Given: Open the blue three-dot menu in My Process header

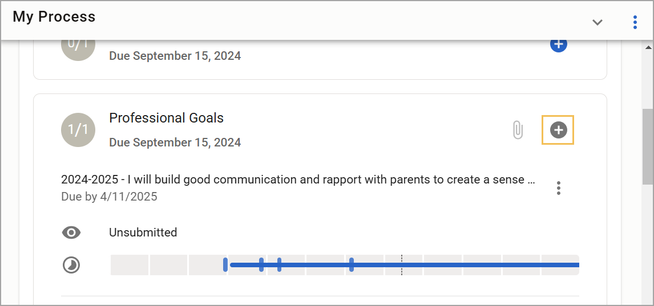Looking at the screenshot, I should 635,22.
